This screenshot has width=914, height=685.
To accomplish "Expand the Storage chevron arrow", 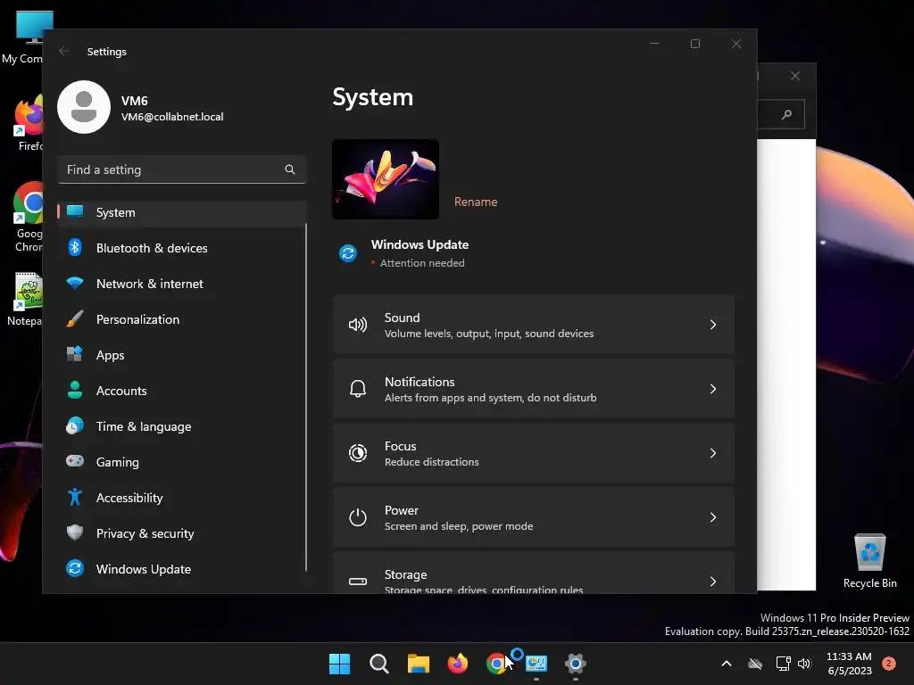I will click(713, 582).
